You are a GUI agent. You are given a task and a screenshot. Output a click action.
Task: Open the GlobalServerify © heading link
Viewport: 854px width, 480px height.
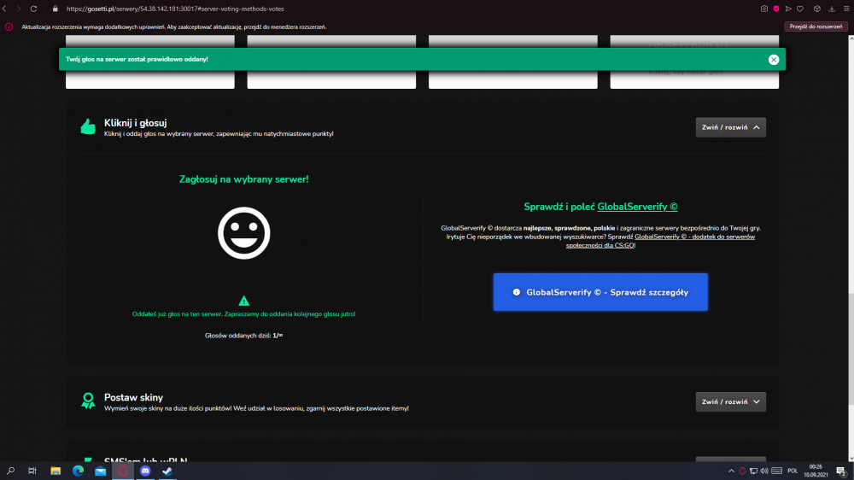point(637,207)
